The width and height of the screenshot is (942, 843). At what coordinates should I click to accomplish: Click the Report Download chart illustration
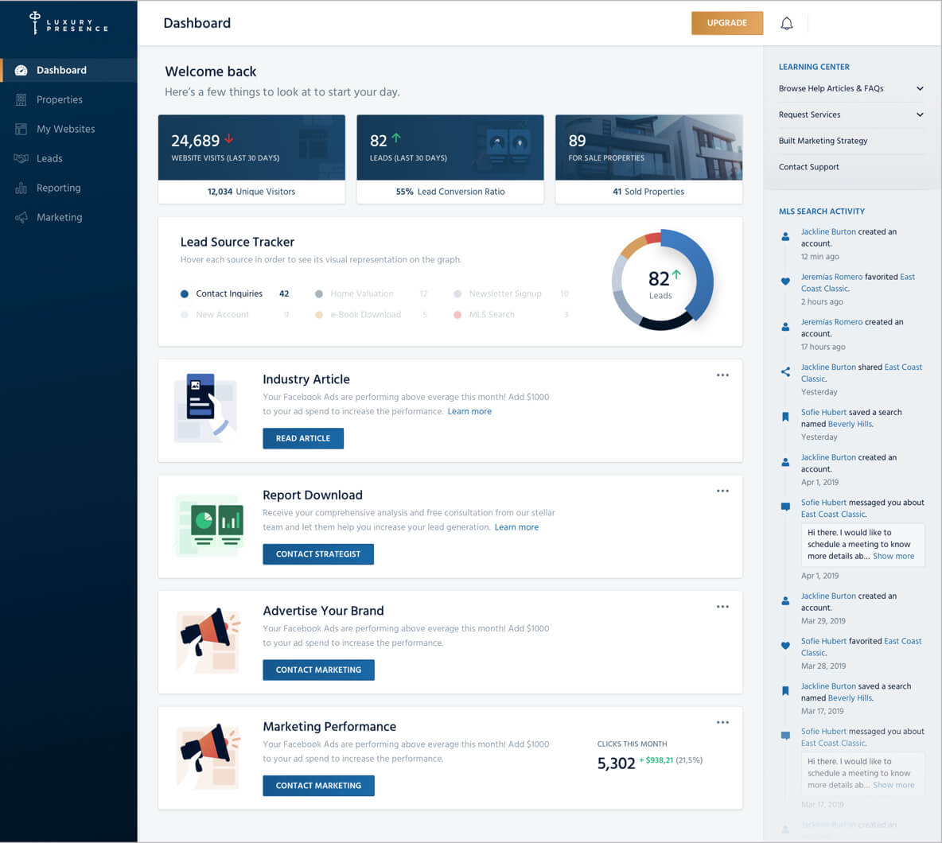210,526
